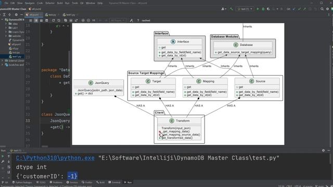Screen dimensions: 333x187
Task: Click the JsonQuery class box in diagram
Action: (x=98, y=88)
